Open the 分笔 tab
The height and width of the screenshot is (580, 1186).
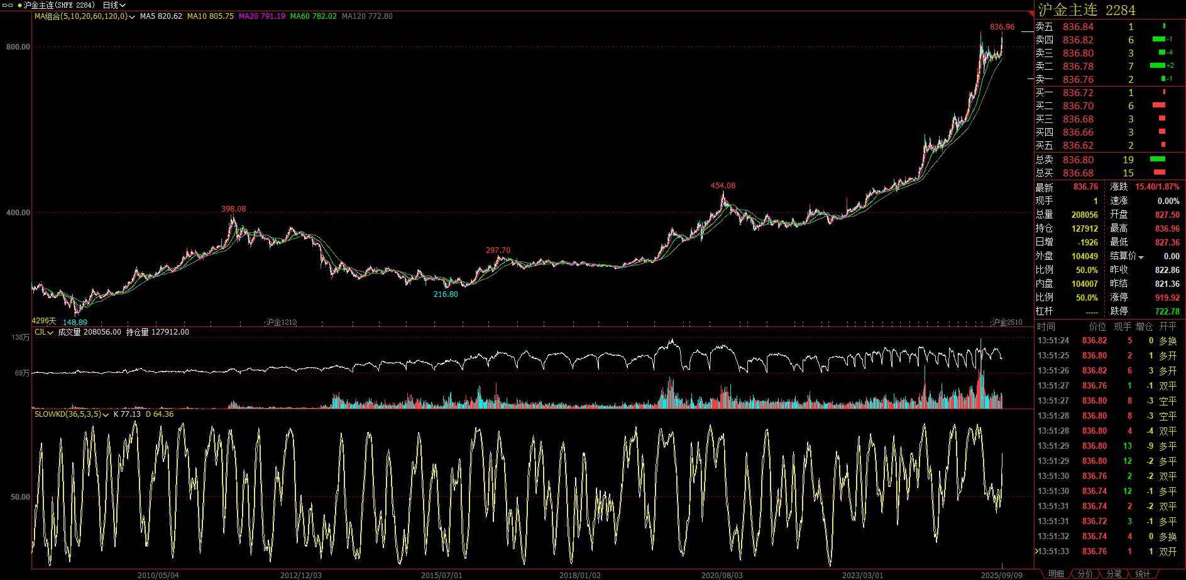pos(1114,574)
